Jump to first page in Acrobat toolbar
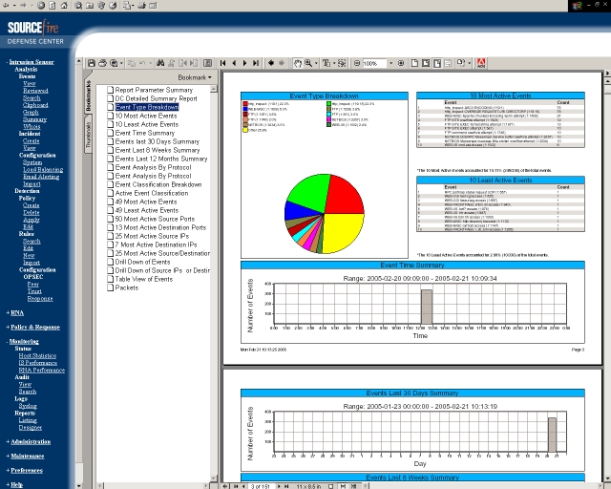 (222, 63)
